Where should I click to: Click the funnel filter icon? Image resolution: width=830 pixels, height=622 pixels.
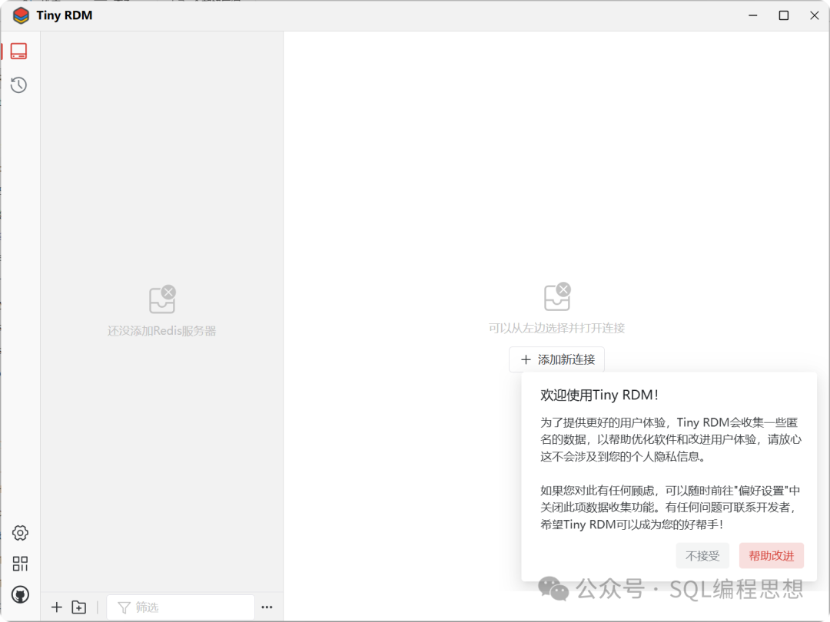coord(124,607)
